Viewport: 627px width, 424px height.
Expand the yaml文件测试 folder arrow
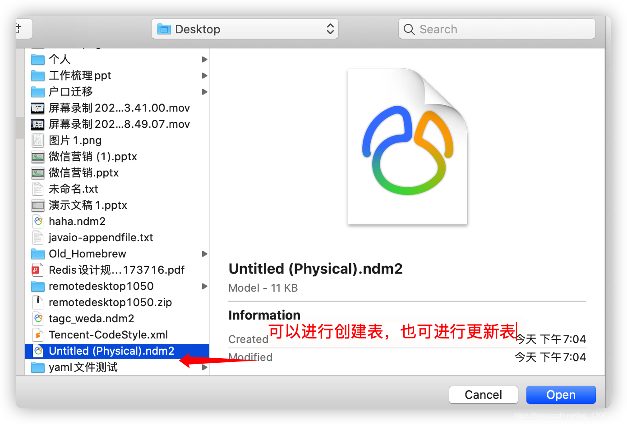[204, 367]
